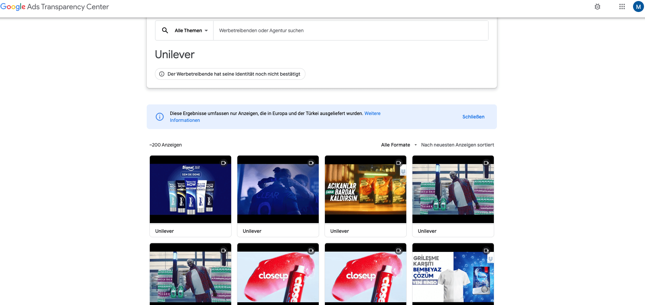Click video icon on first closeup ad
This screenshot has height=305, width=645.
(x=311, y=251)
